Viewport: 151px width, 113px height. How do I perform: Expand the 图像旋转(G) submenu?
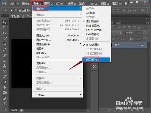tap(57, 44)
